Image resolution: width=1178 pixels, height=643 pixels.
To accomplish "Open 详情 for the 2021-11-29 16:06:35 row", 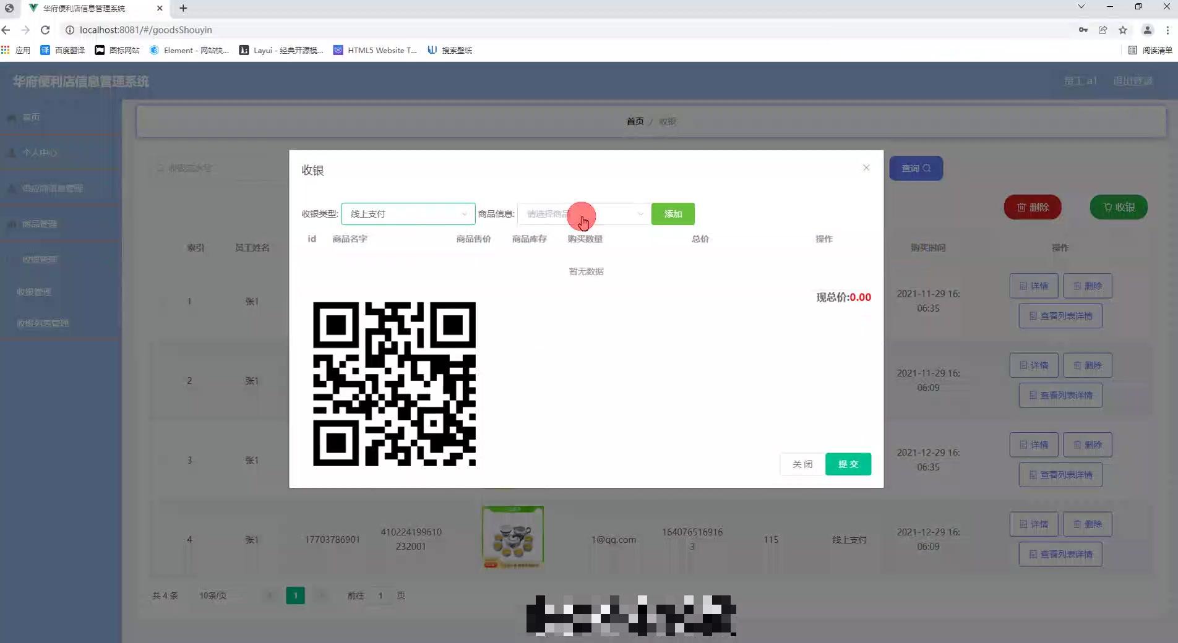I will click(x=1034, y=286).
